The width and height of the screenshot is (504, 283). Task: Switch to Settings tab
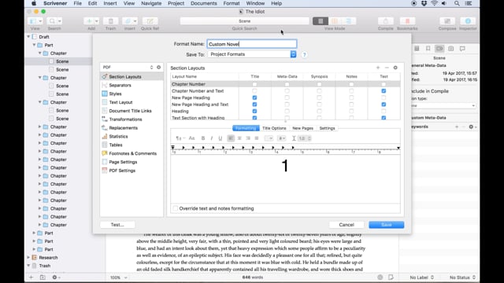click(328, 128)
